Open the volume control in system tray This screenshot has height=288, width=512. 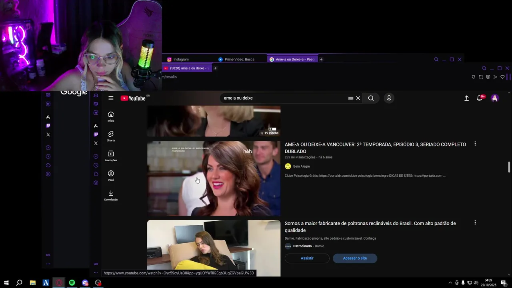point(476,283)
